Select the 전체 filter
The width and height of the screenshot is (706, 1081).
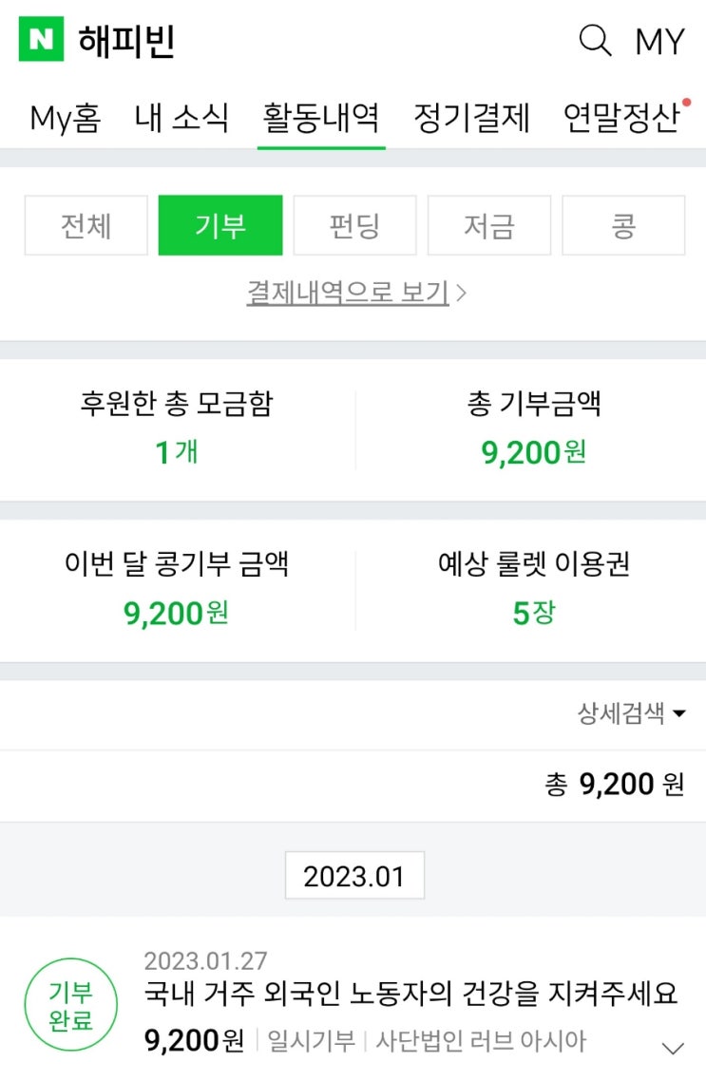click(86, 226)
